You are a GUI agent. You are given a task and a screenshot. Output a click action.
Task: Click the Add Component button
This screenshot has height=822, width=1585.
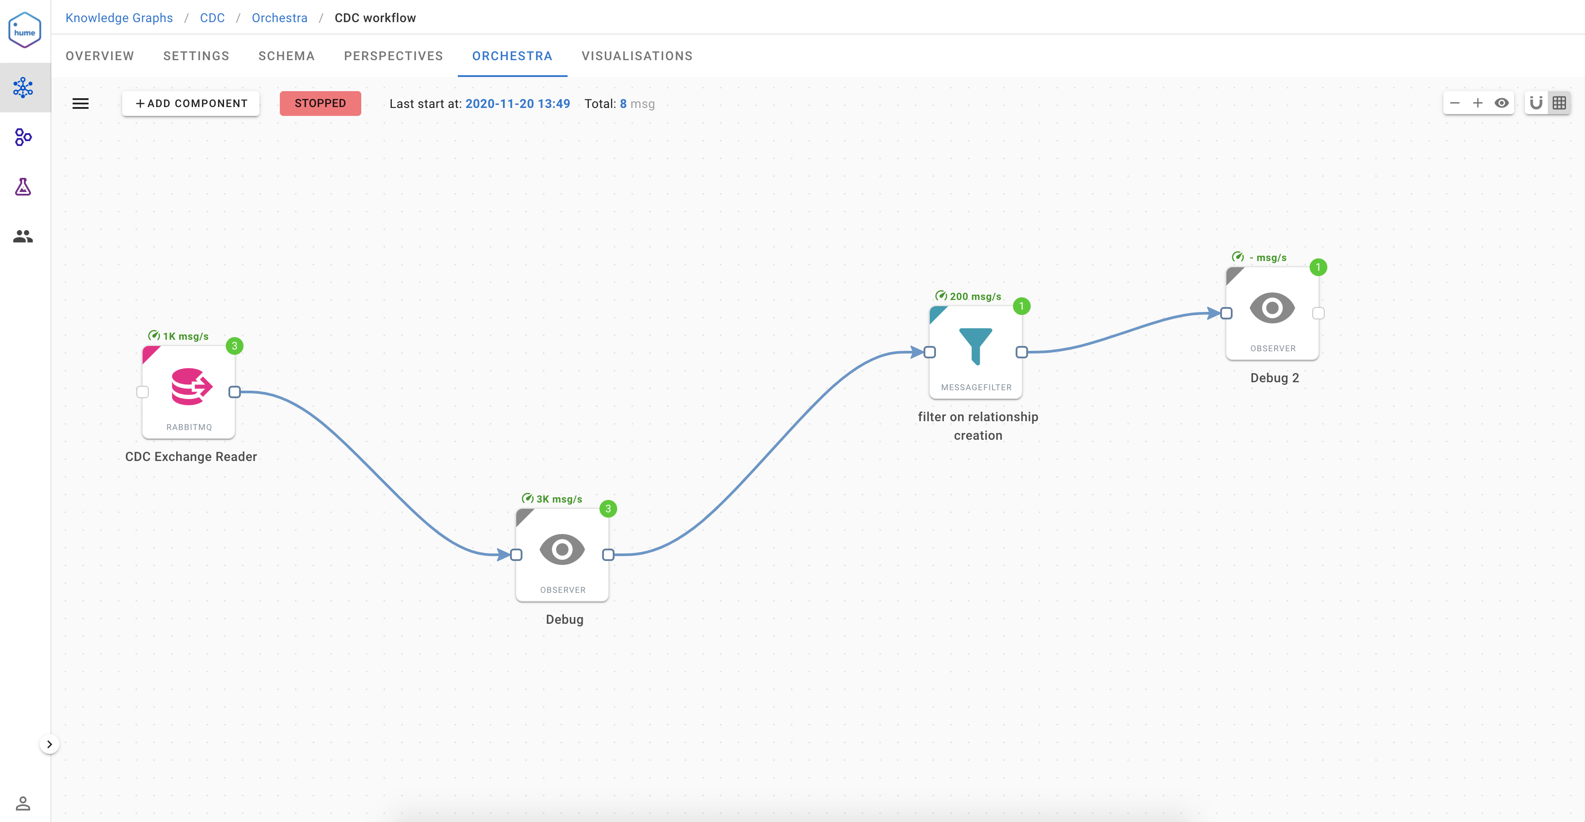point(191,103)
